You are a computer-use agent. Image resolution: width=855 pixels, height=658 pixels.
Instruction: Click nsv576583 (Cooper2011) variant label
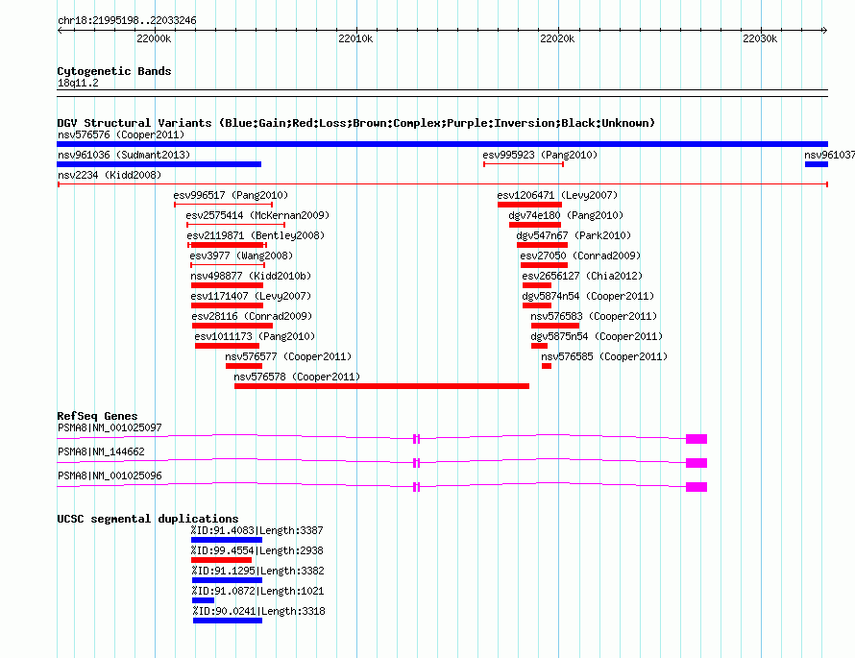click(594, 316)
